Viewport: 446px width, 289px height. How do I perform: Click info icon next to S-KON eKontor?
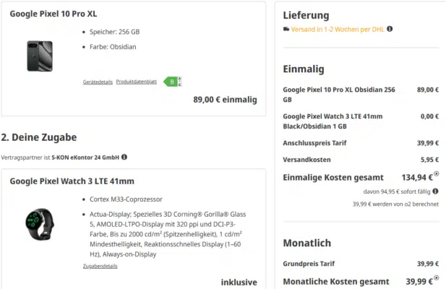124,156
